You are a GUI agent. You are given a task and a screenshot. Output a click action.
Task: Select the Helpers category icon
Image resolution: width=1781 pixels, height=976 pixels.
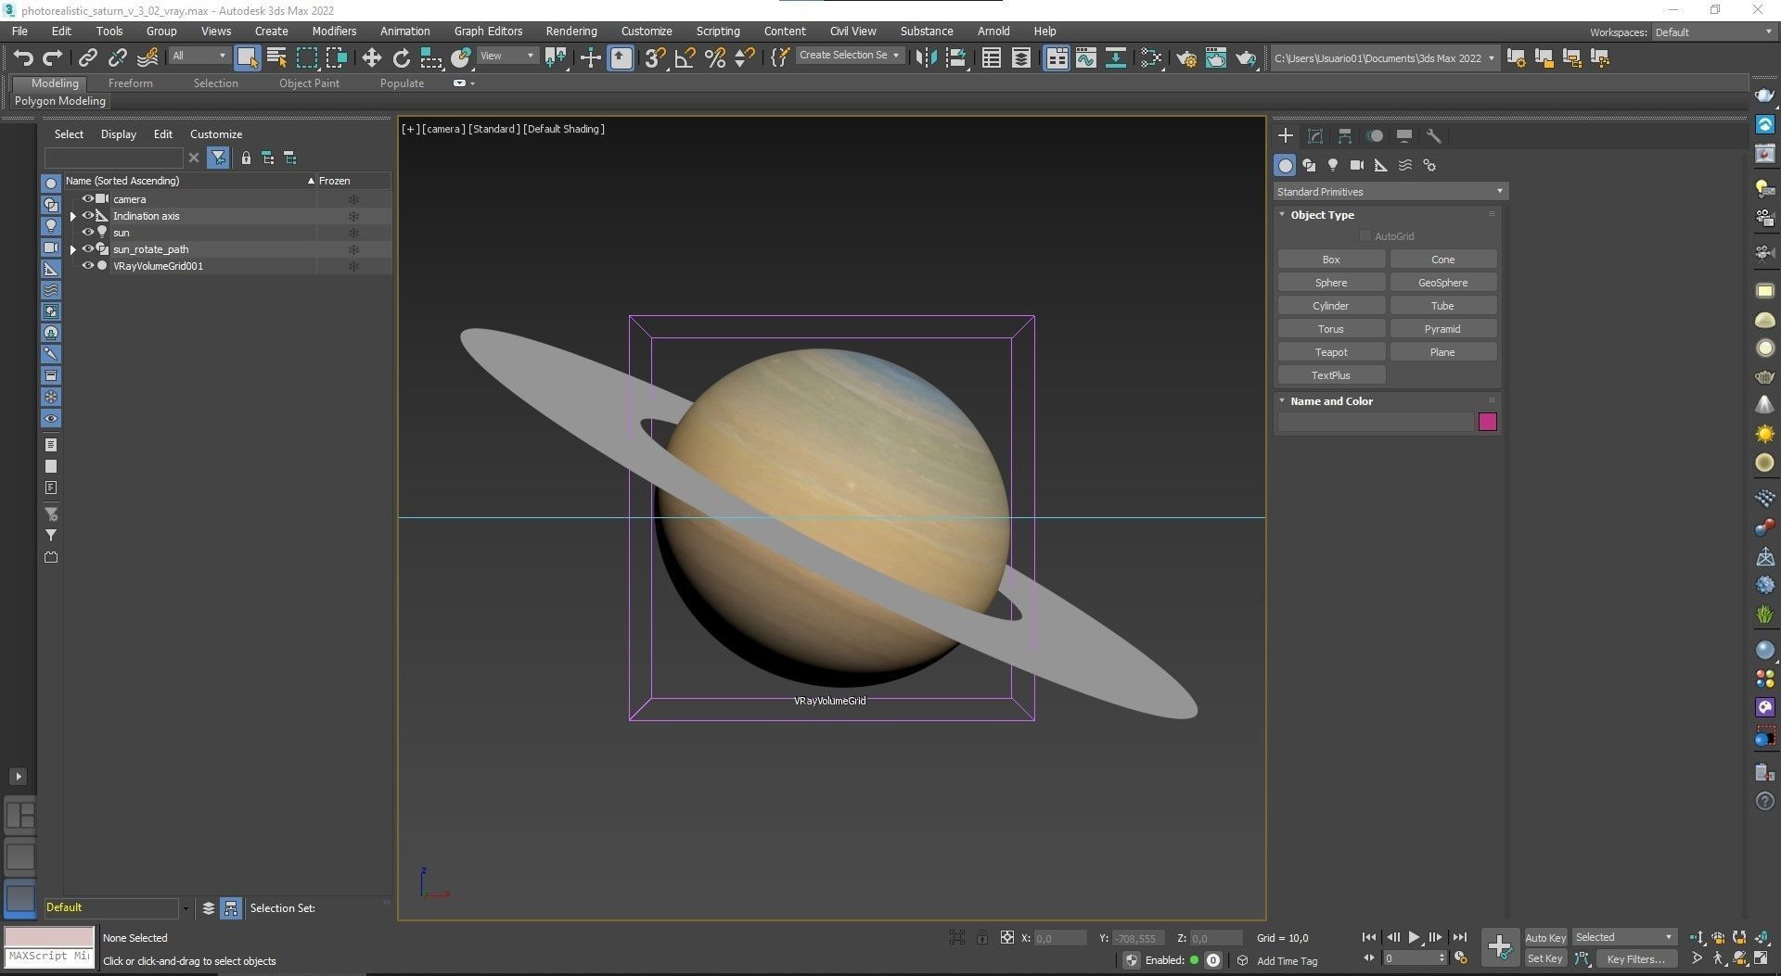coord(1381,165)
